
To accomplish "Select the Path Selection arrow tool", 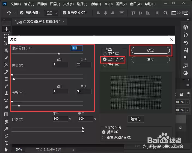I will [x=6, y=150].
